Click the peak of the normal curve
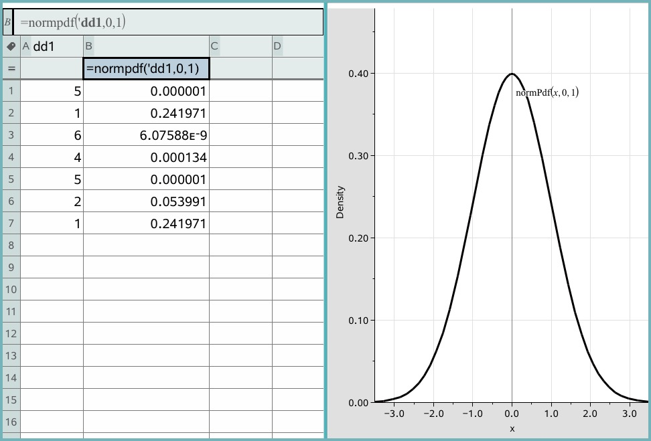Screen dimensions: 651x441 pyautogui.click(x=512, y=74)
